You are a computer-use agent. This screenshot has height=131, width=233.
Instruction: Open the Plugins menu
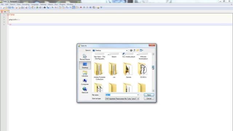point(62,4)
